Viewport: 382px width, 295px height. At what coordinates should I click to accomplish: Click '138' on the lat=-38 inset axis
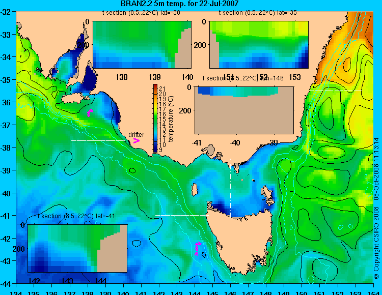coord(122,77)
